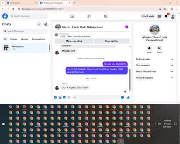The image size is (180, 144).
Task: Send a thumbs-up like
Action: 128,97
